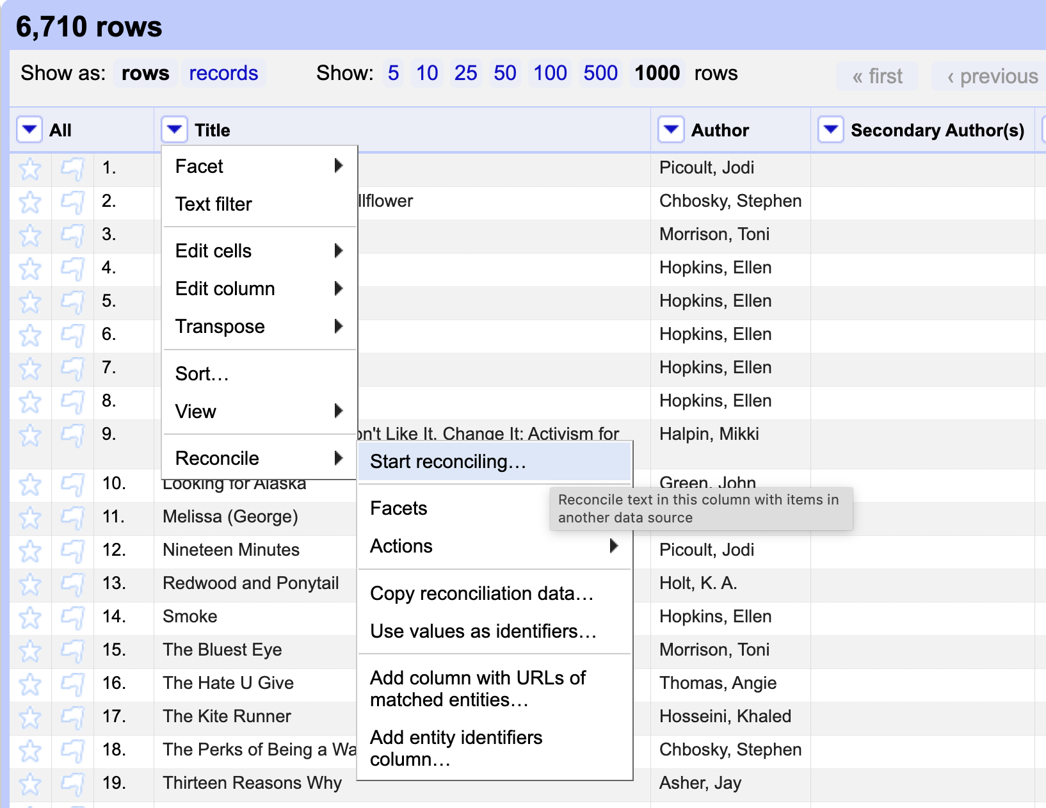1046x808 pixels.
Task: Click Use values as identifiers… option
Action: tap(483, 631)
